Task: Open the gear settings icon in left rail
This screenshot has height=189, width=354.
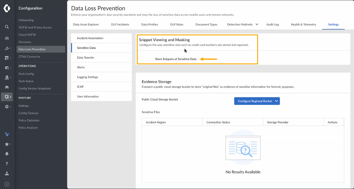Action: [x=7, y=107]
